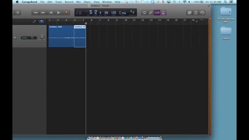Image resolution: width=249 pixels, height=140 pixels.
Task: Show the Loop Browser
Action: (x=196, y=13)
